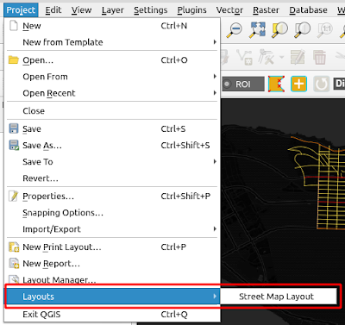This screenshot has width=345, height=325.
Task: Open the dropdown arrow beside digitizing tool
Action: coord(282,57)
